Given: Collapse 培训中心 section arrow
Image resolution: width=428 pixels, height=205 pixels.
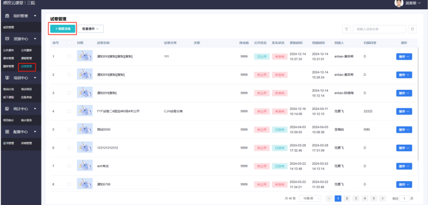Looking at the screenshot, I should (x=35, y=77).
